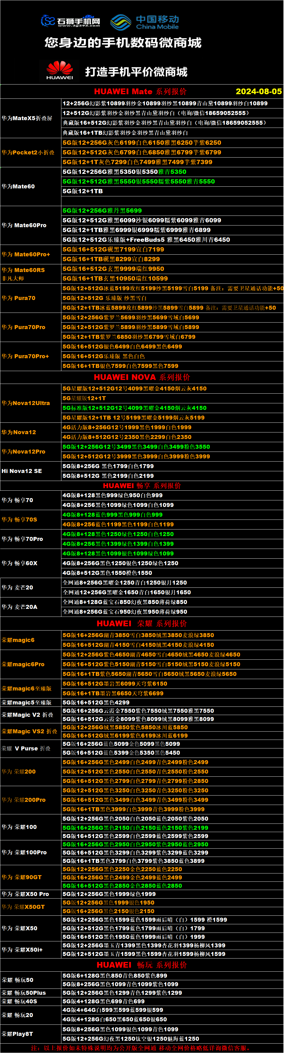Select the 华为Nova12Pro model label
The height and width of the screenshot is (1053, 284).
23,451
